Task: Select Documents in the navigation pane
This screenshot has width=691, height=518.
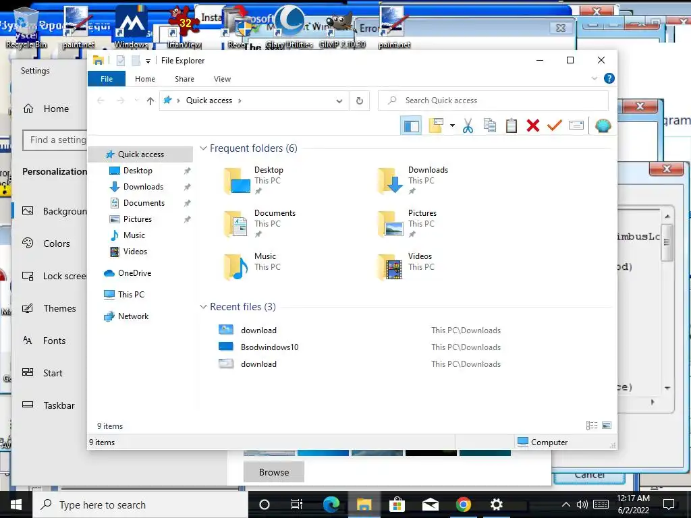Action: [144, 203]
